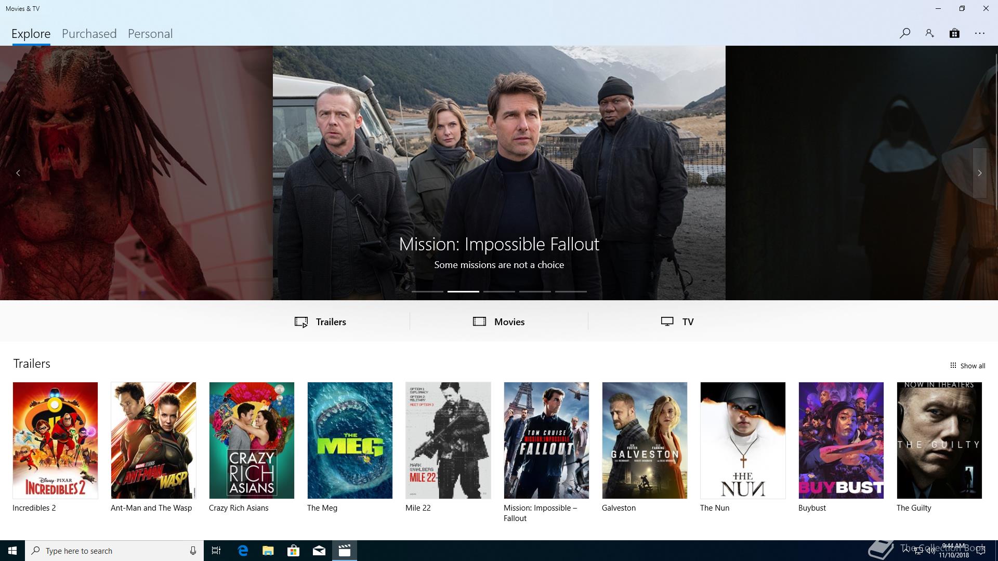The width and height of the screenshot is (998, 561).
Task: Open the Windows Start menu
Action: coord(12,551)
